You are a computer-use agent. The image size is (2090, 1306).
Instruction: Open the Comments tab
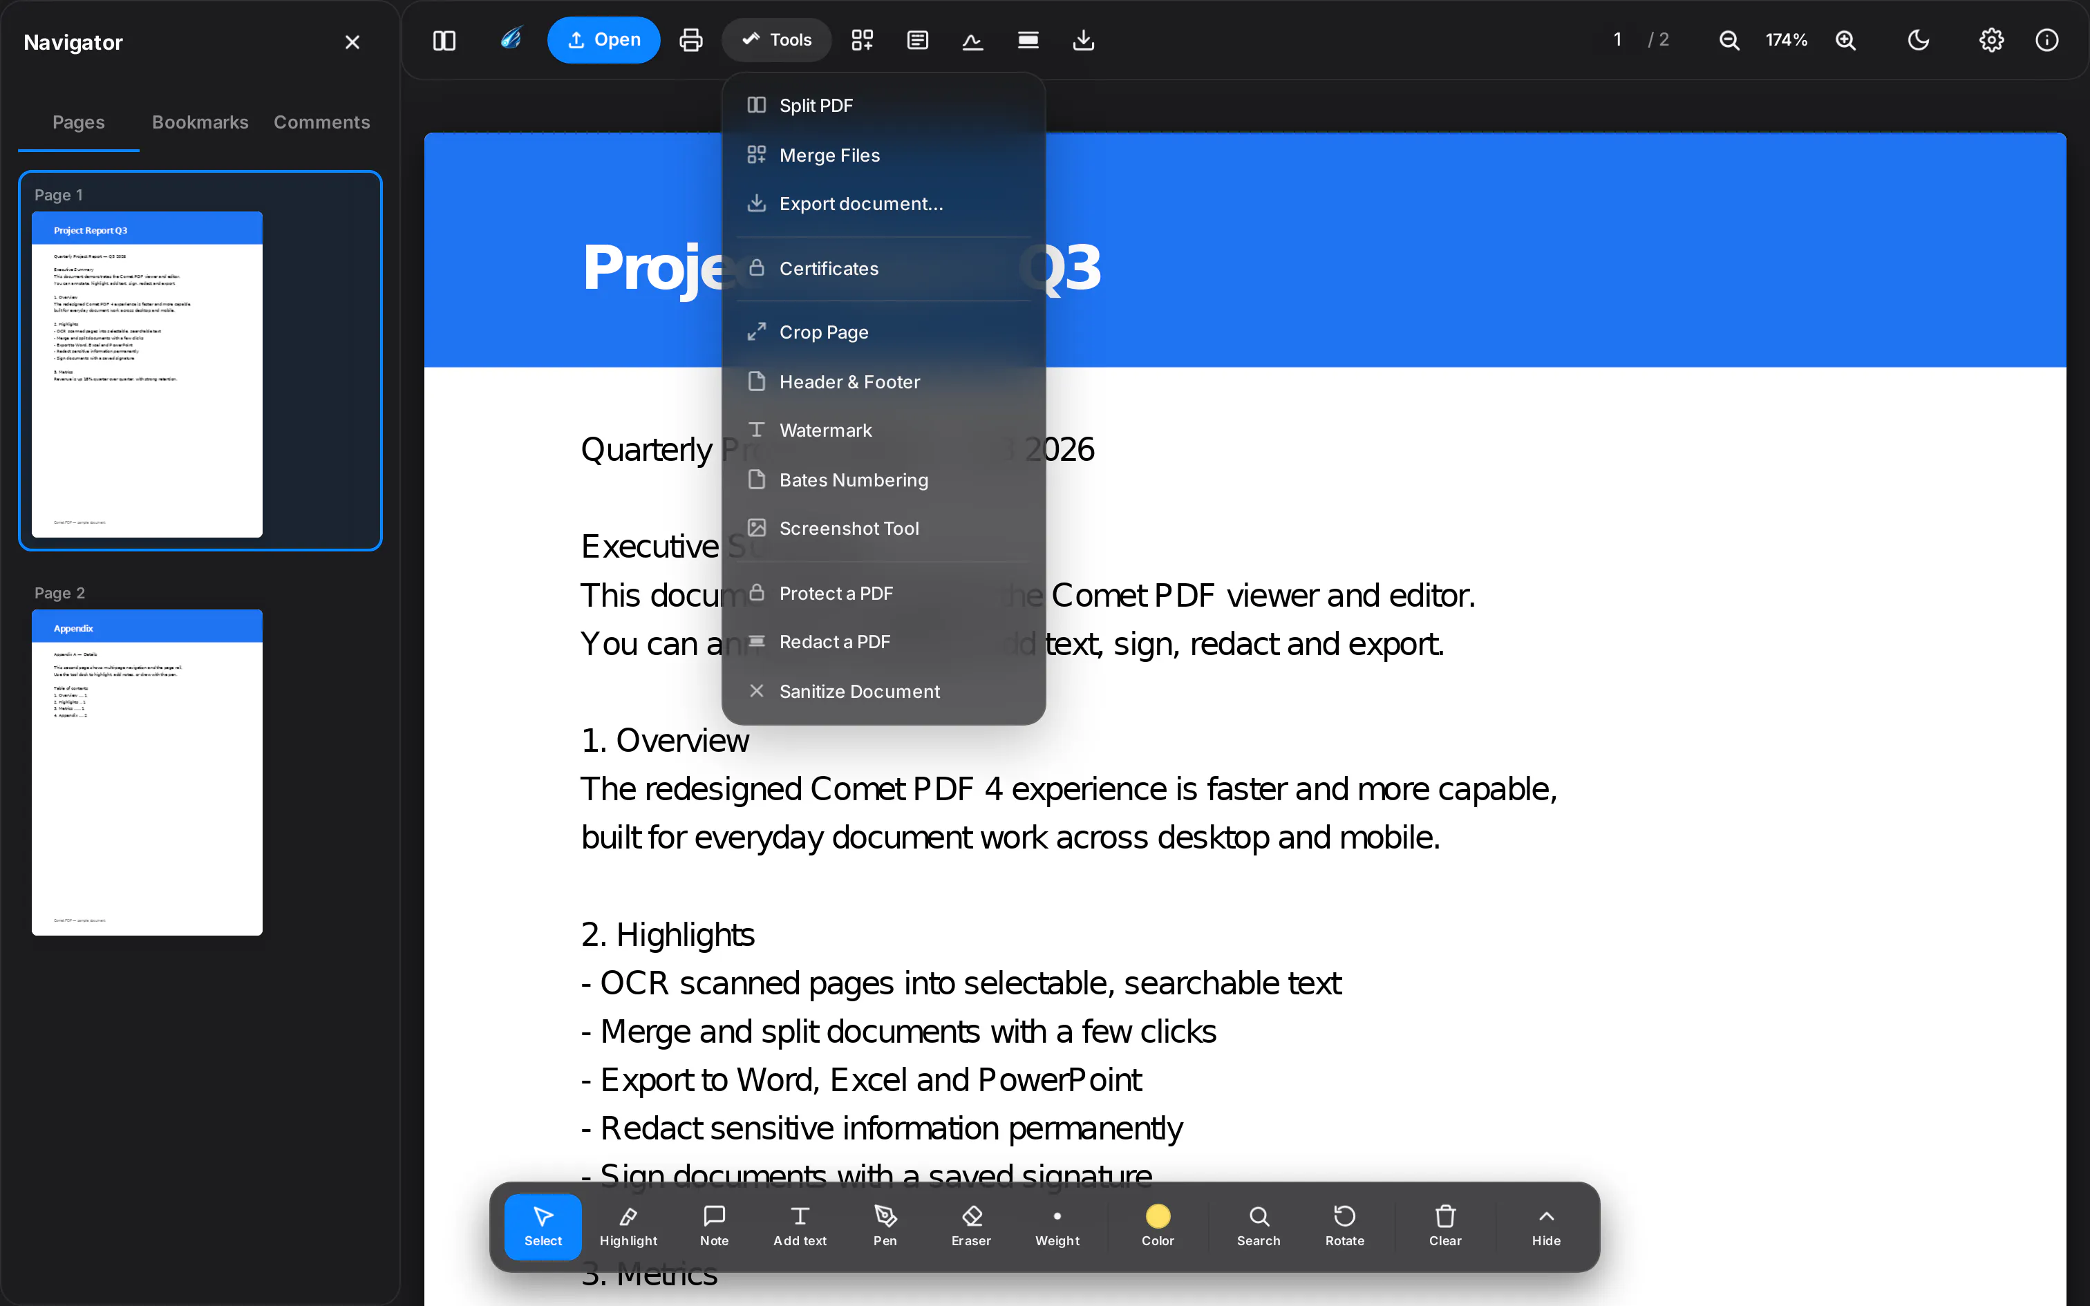[322, 123]
